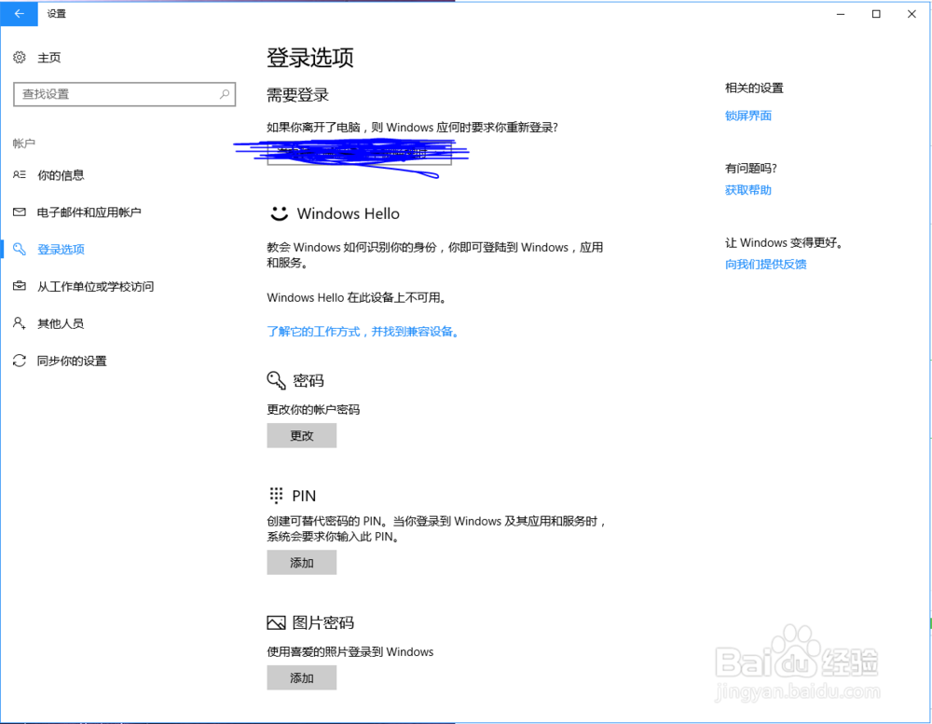
Task: Click the 使用喜爱的照片登录到 Windows text
Action: tap(350, 651)
